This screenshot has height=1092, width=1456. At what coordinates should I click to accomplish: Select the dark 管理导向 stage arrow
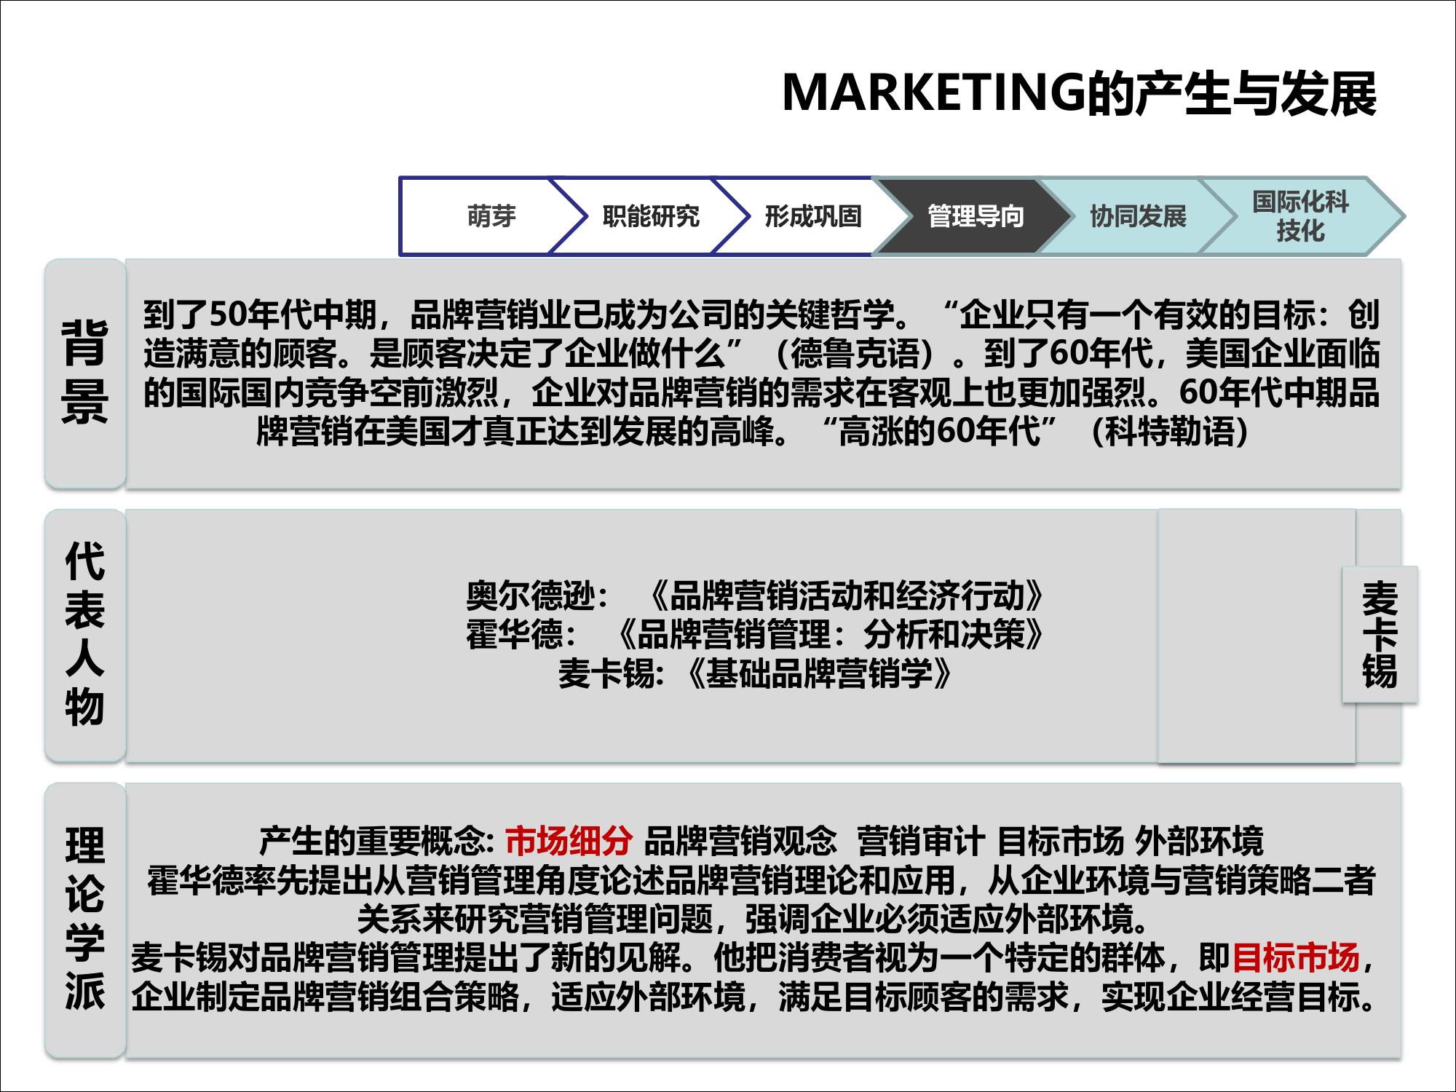[x=975, y=216]
